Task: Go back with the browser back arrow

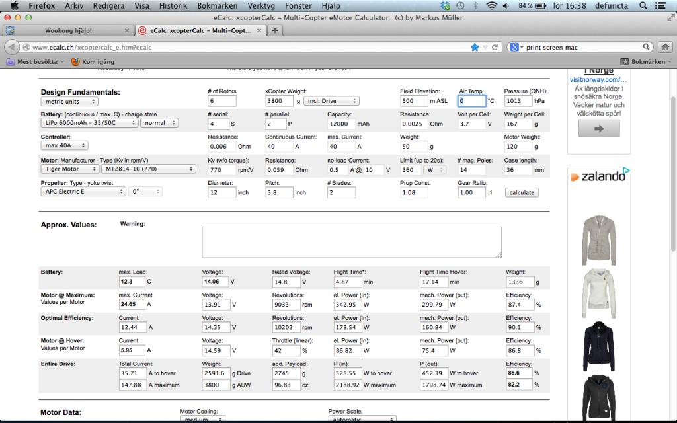Action: pos(12,47)
